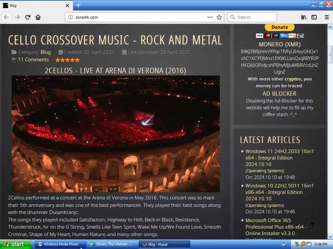Viewport: 333px width, 249px height.
Task: Click the Latest Articles heading
Action: 270,140
